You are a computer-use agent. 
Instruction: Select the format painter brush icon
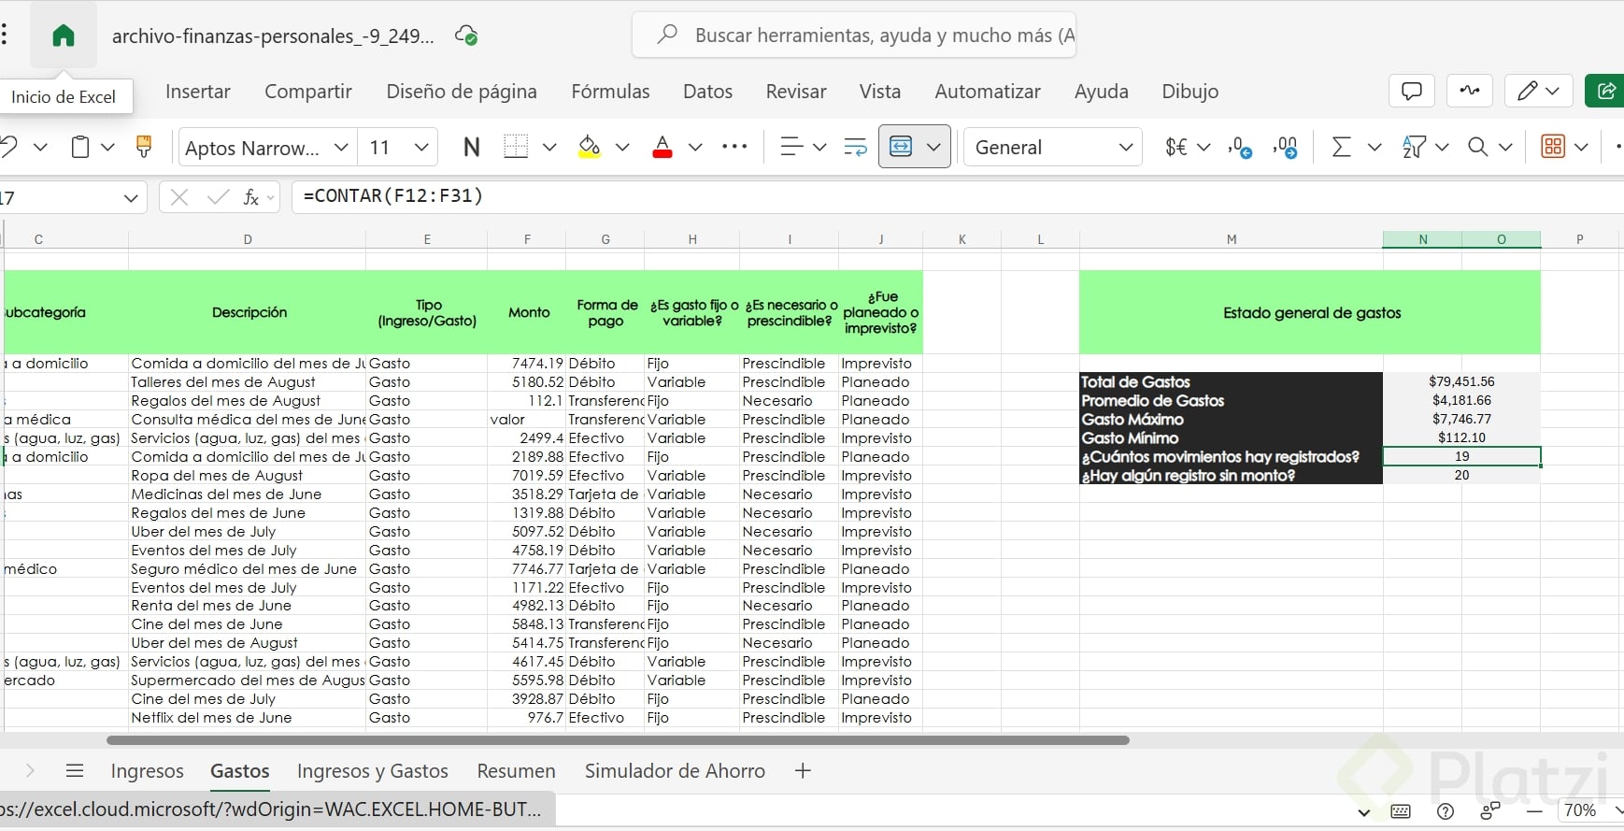(144, 147)
